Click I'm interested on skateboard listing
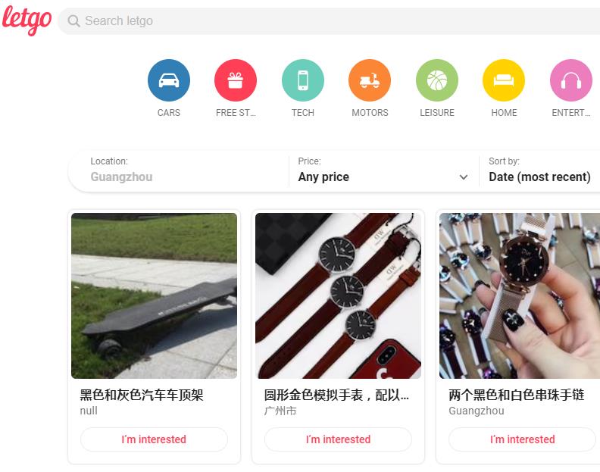 155,439
